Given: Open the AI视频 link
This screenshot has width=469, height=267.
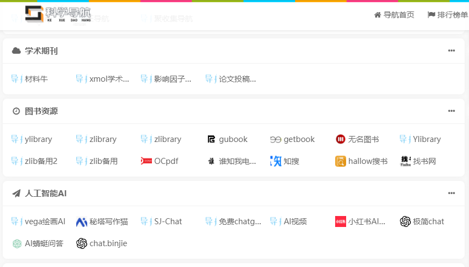Looking at the screenshot, I should (x=295, y=221).
